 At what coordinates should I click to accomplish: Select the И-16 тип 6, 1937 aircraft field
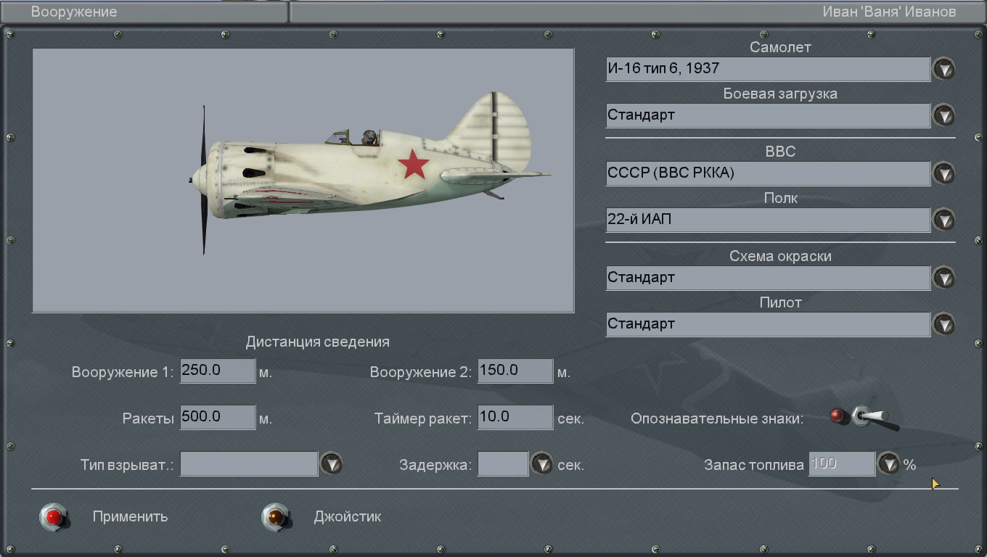pos(768,69)
